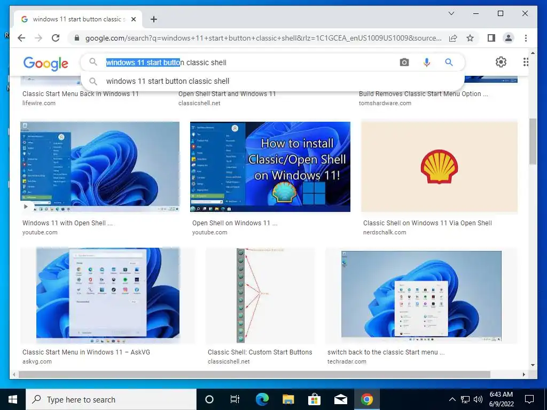
Task: Open 'How to install Classic/Open Shell' thumbnail
Action: [x=270, y=167]
